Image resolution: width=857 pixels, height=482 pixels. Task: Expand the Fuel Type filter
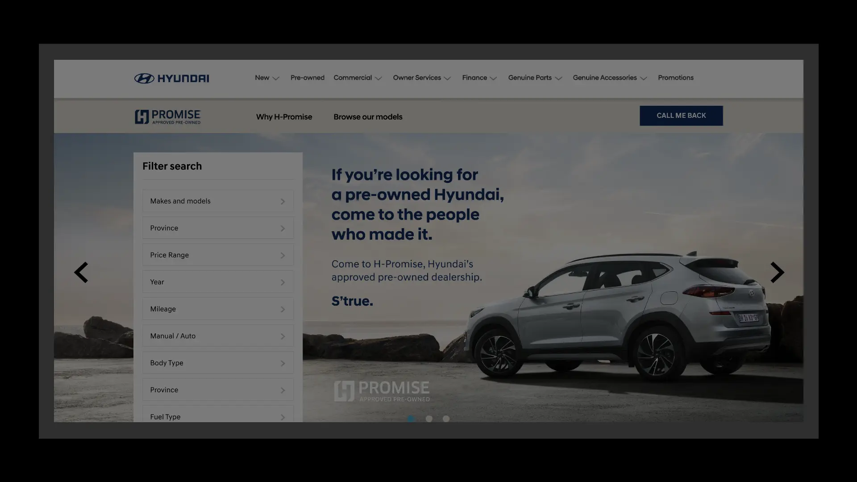coord(218,414)
